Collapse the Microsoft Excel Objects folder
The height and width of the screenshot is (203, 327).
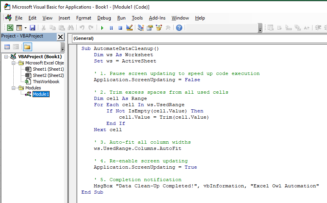pyautogui.click(x=14, y=63)
